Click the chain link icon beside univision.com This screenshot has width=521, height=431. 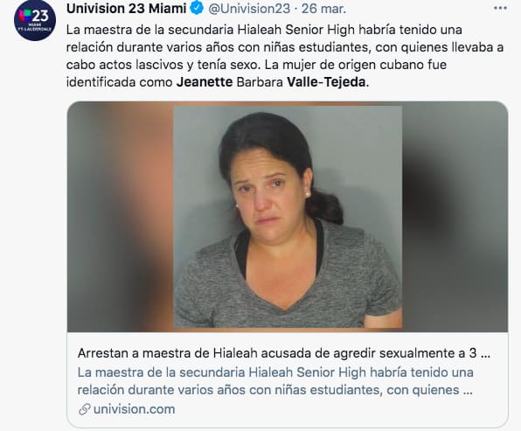[85, 409]
